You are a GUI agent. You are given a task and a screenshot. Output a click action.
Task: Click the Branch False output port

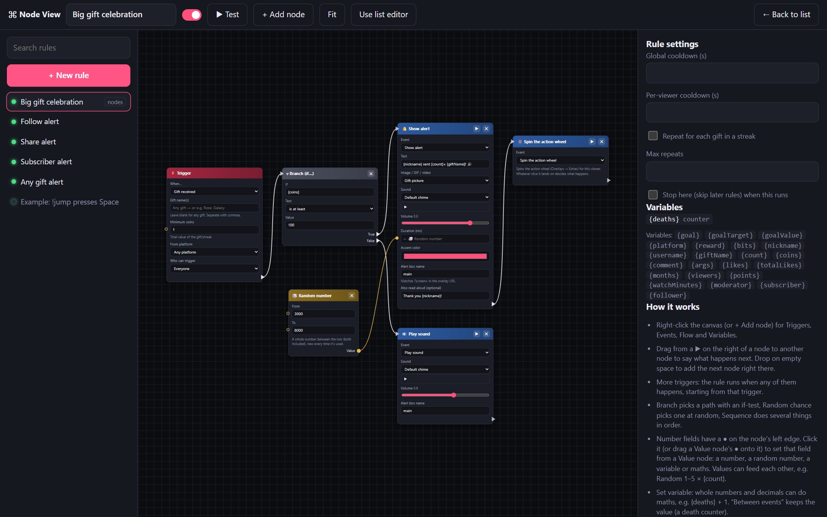(378, 241)
